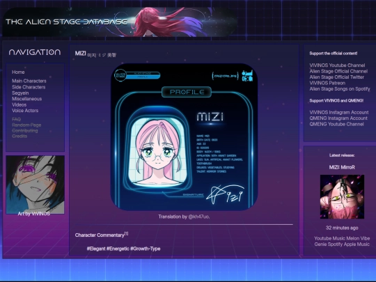376x282 pixels.
Task: Open the Genie release link
Action: (x=320, y=244)
